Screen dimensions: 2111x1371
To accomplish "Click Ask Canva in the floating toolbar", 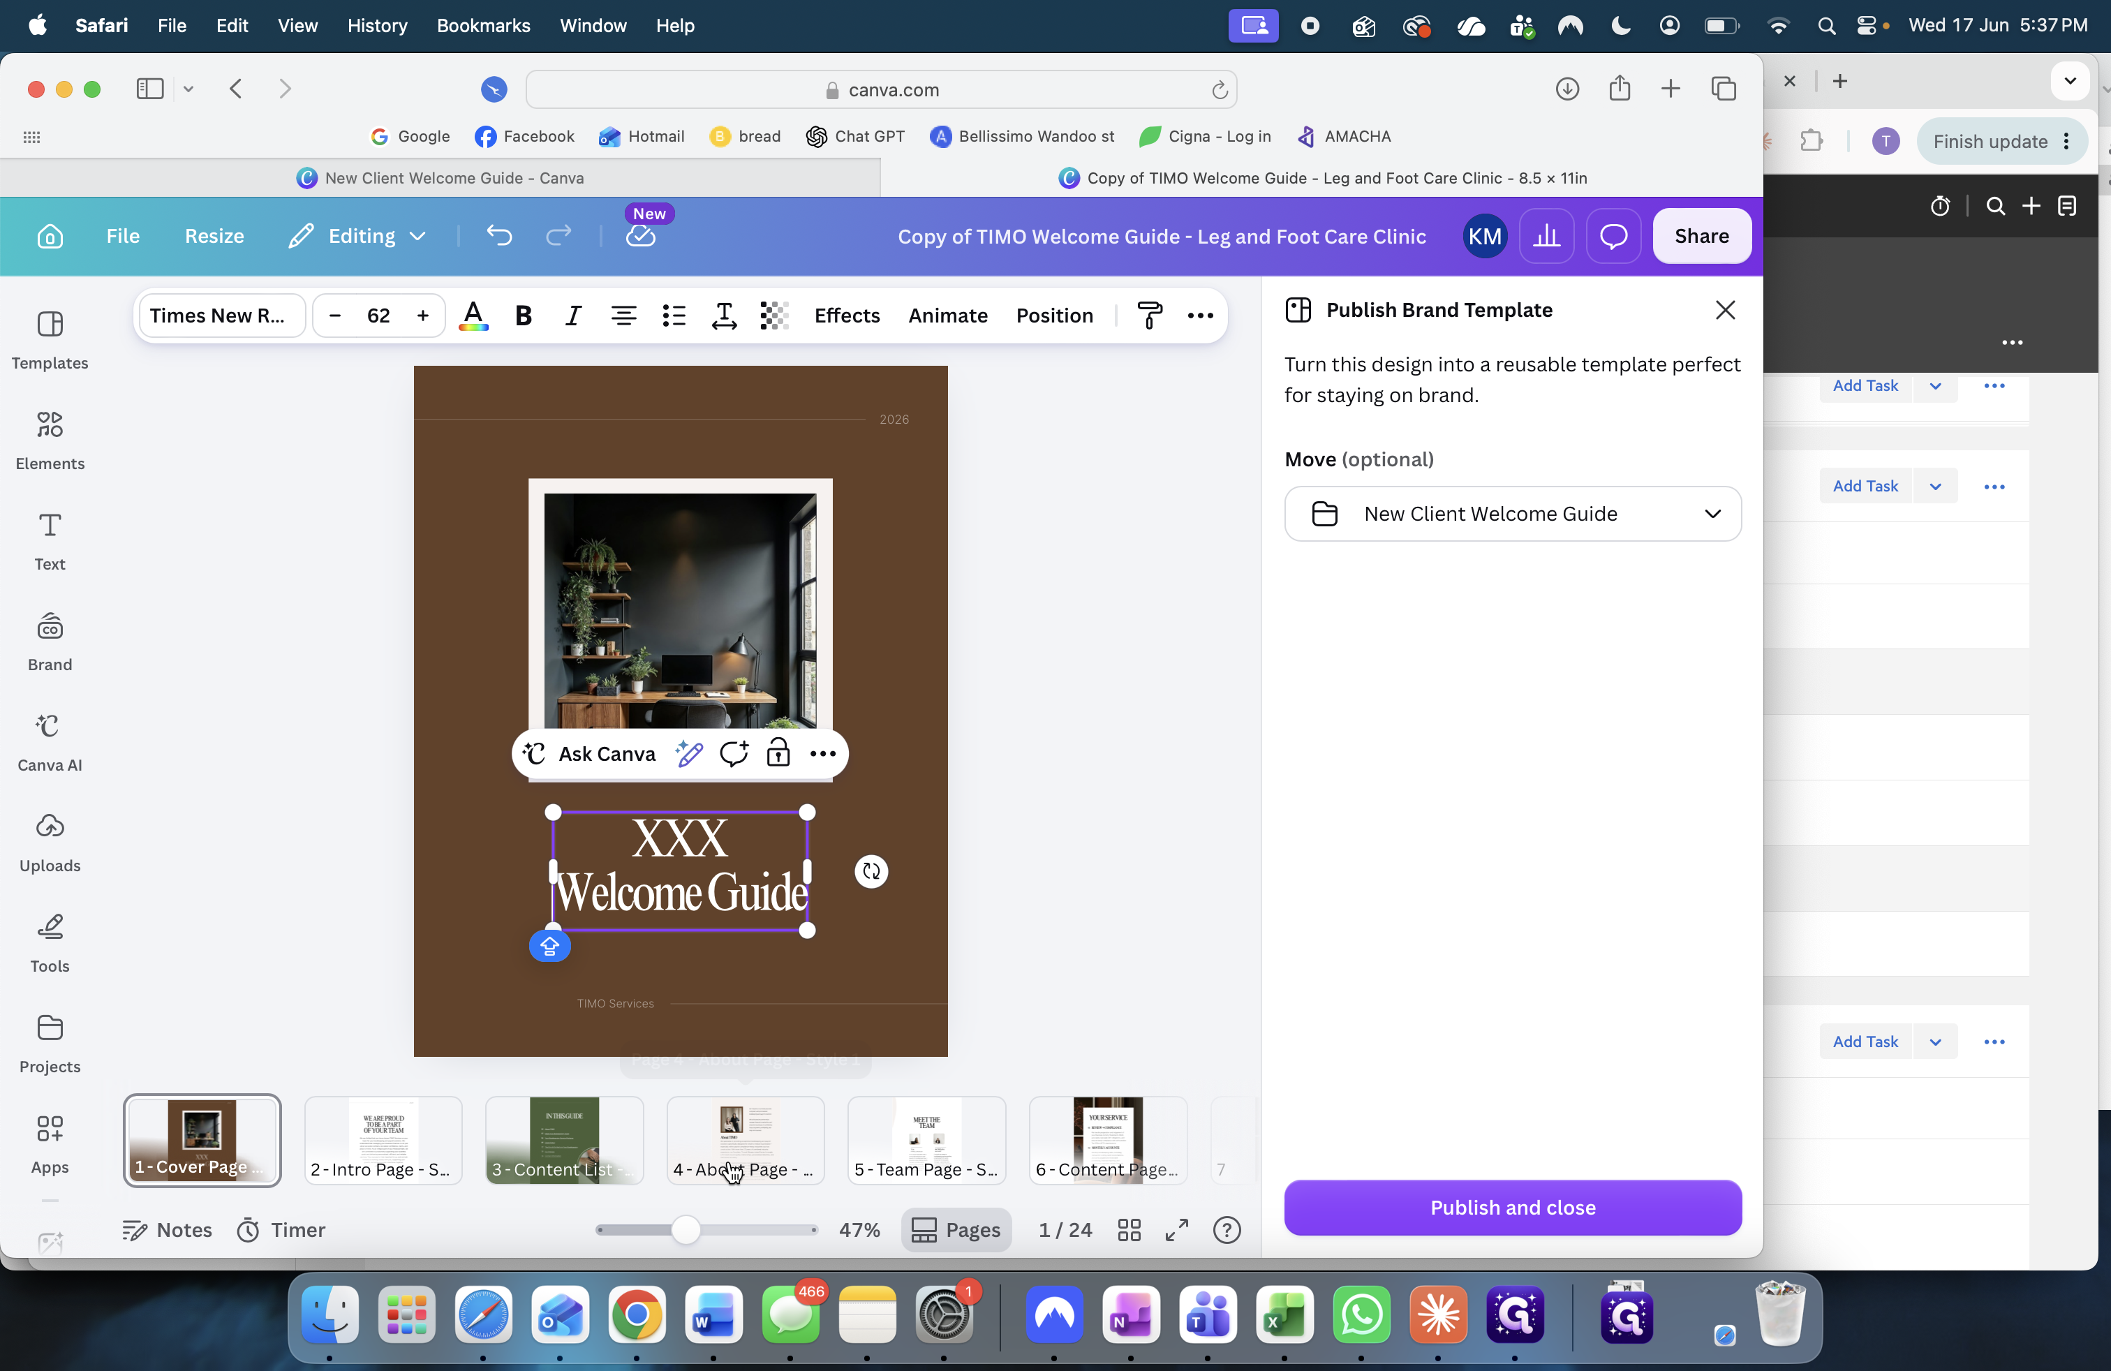I will [x=589, y=754].
